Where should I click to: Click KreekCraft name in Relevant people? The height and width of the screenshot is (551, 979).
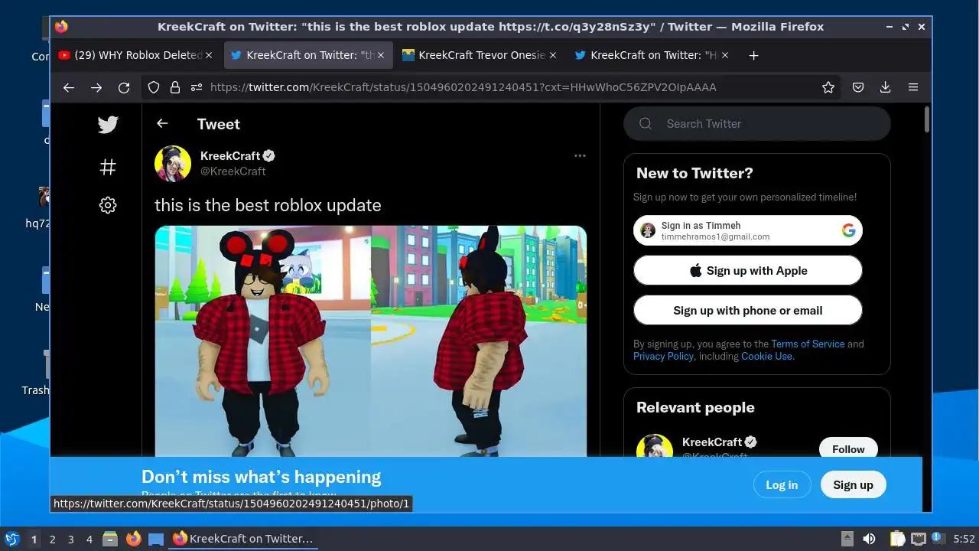coord(712,442)
